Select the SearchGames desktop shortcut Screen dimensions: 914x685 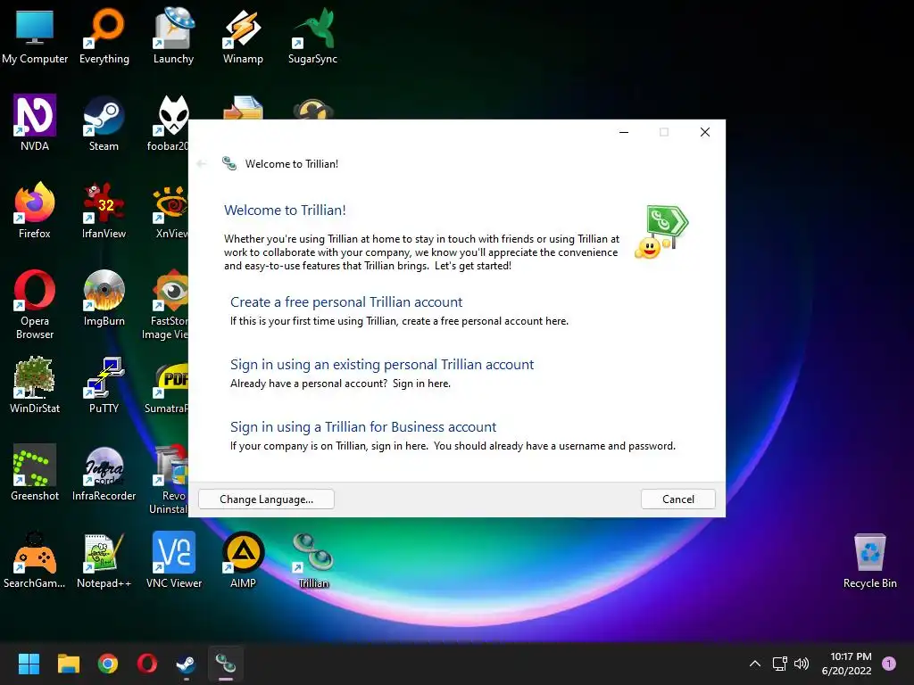[x=35, y=560]
